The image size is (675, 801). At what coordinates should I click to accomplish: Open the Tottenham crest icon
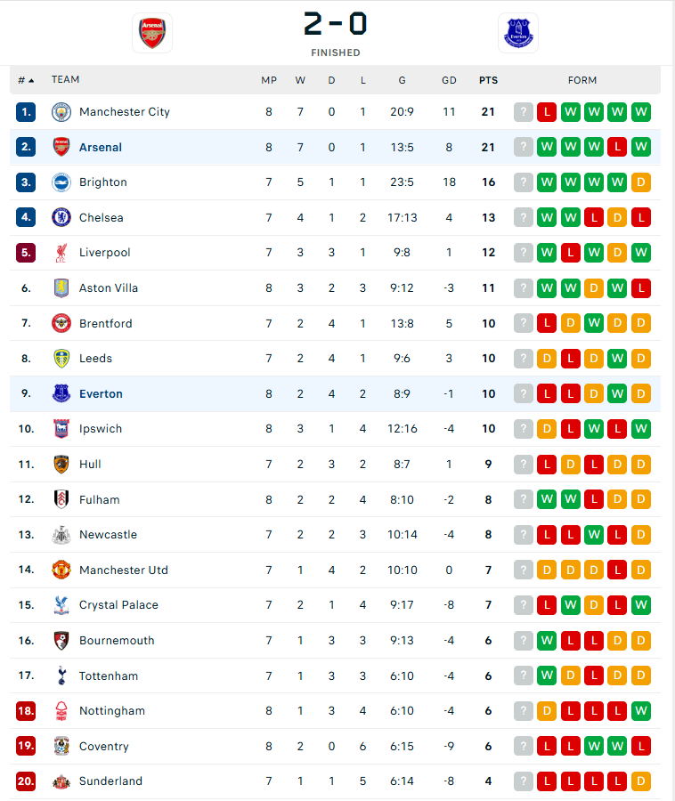tap(61, 676)
